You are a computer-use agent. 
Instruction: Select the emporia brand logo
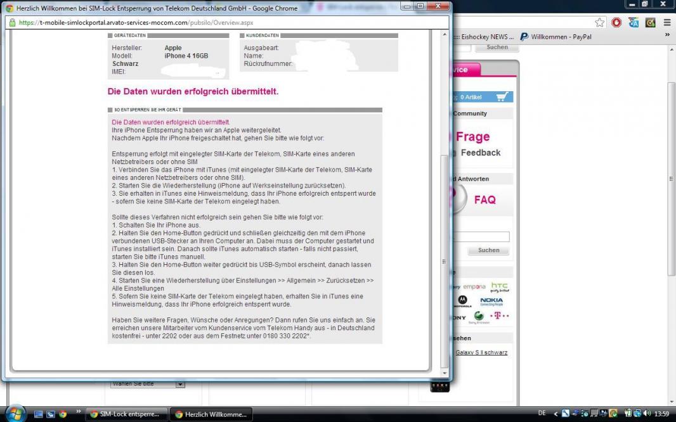474,287
